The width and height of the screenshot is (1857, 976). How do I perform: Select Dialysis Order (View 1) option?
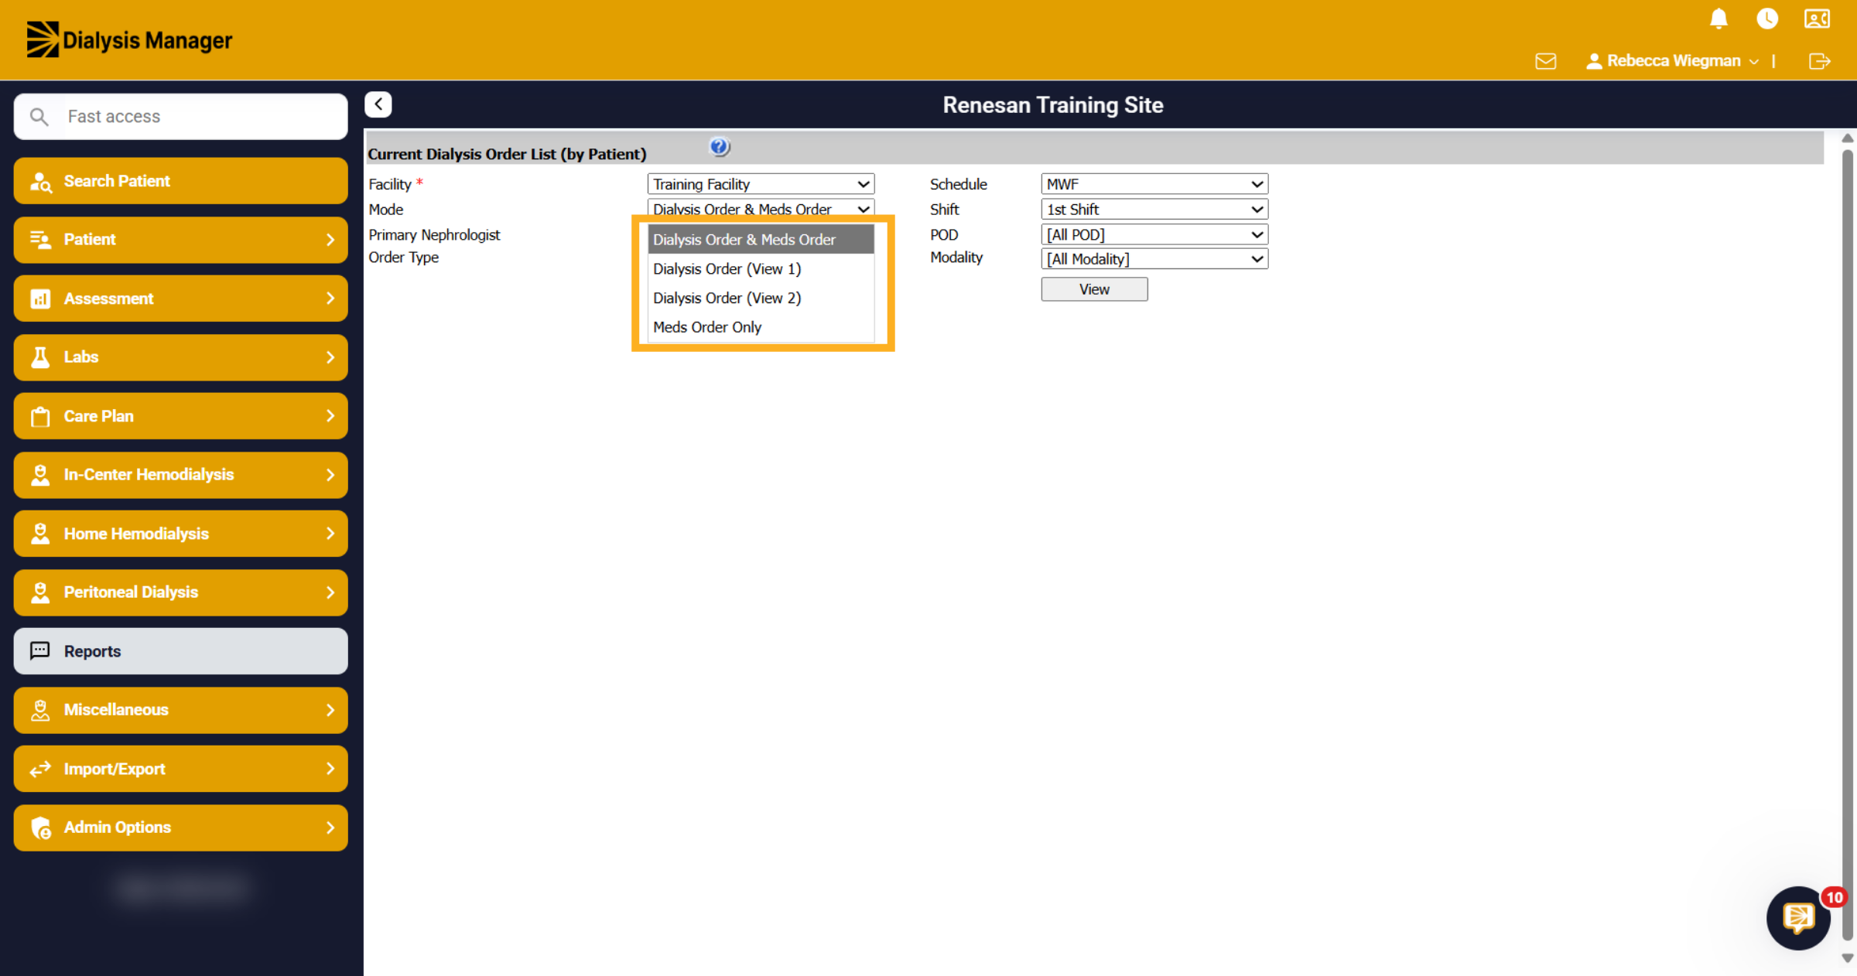pyautogui.click(x=761, y=269)
